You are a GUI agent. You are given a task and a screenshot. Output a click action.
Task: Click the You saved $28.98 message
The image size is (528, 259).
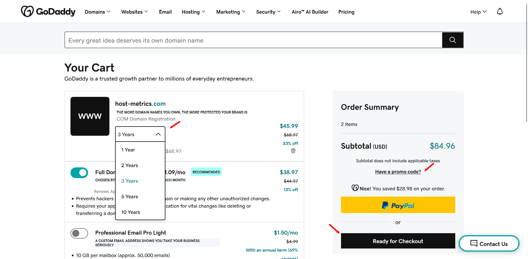coord(398,188)
